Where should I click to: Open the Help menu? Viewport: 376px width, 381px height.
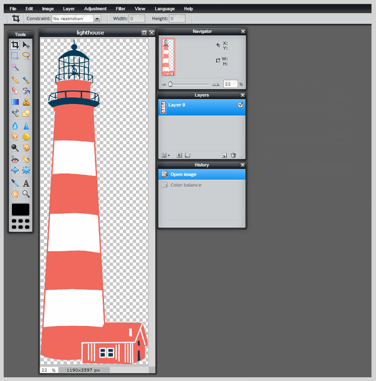pyautogui.click(x=189, y=9)
